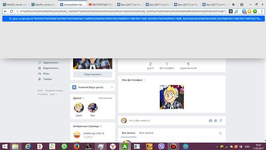Open the blue house app on taskbar
The height and width of the screenshot is (150, 266).
185,146
